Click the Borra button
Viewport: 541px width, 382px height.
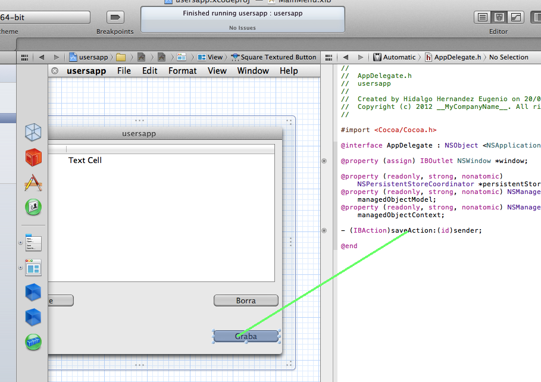(x=246, y=300)
